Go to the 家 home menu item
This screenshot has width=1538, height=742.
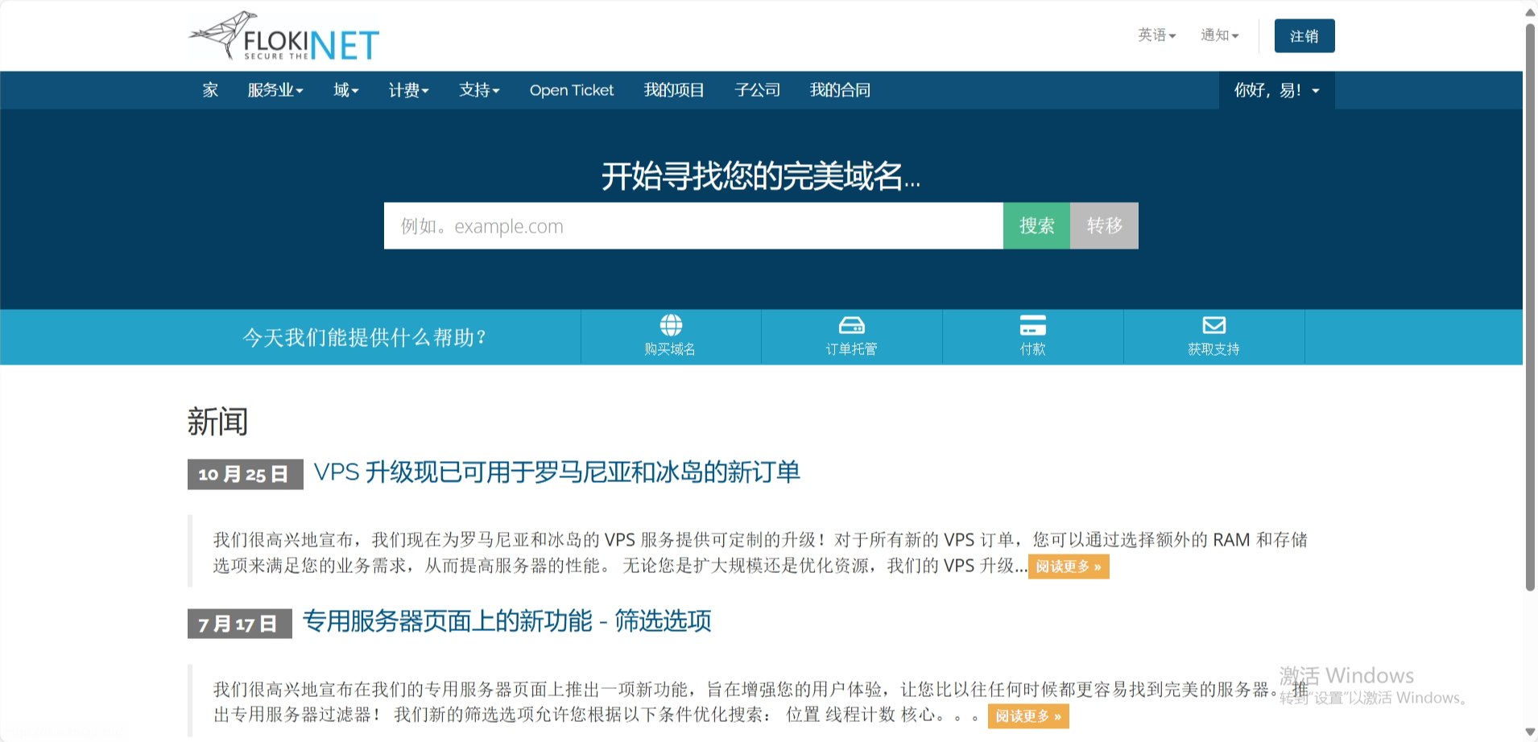pos(210,90)
